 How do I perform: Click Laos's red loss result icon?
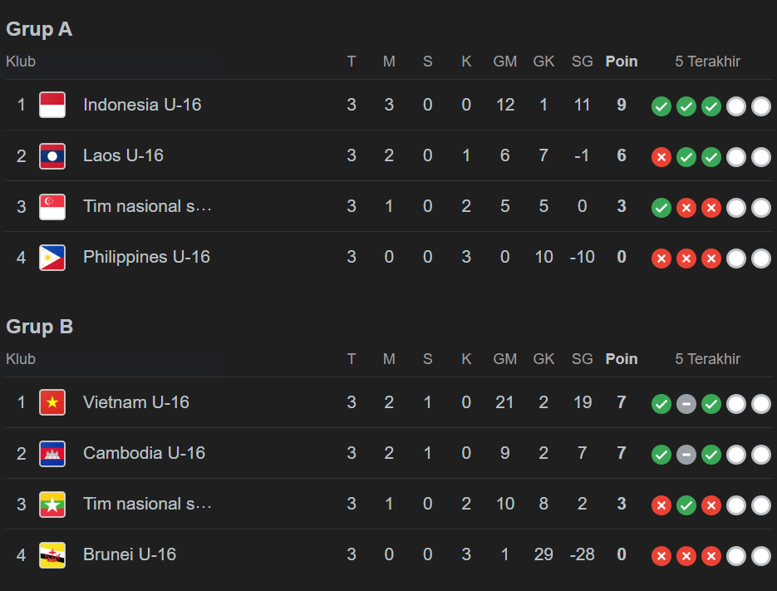click(661, 157)
